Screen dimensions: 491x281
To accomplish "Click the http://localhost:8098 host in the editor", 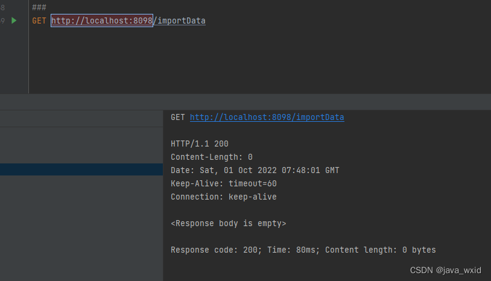I will (102, 21).
